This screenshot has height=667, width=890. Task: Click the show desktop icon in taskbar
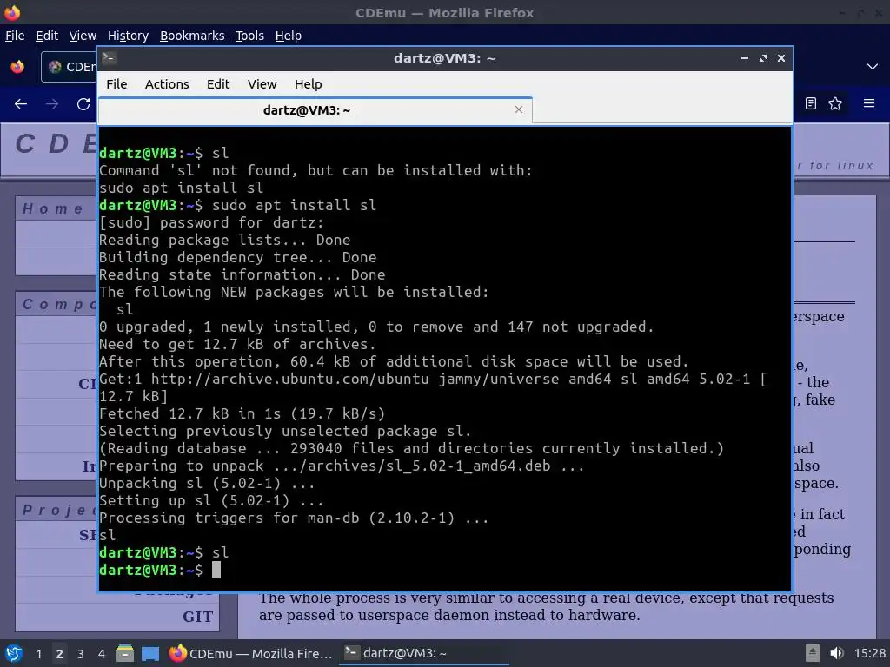point(150,653)
